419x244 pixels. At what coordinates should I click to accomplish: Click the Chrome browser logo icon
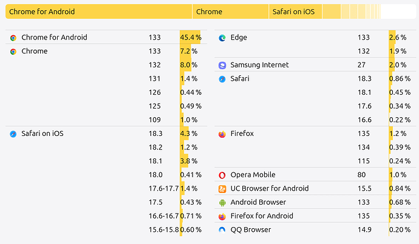point(13,52)
